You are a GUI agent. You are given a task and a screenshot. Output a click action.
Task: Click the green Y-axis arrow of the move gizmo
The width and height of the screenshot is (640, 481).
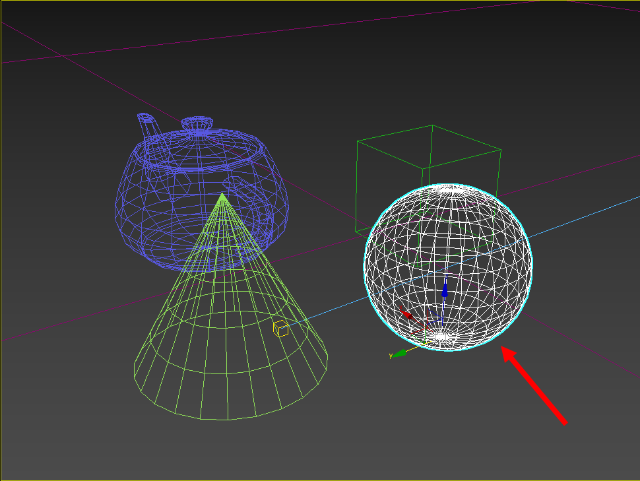(399, 353)
